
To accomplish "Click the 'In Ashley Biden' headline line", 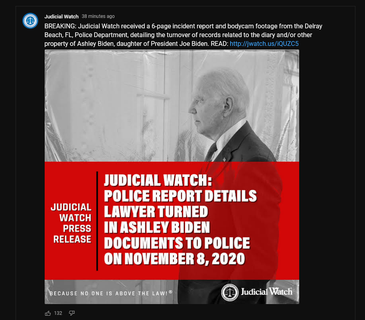I will click(x=157, y=227).
